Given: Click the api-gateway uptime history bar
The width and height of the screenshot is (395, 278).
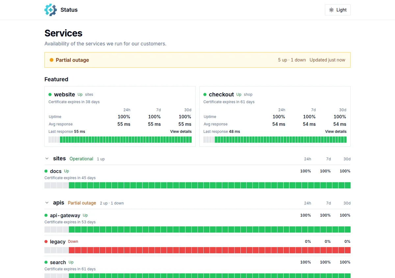Looking at the screenshot, I should pyautogui.click(x=197, y=229).
